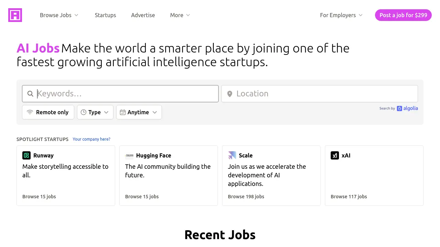Click the magnifying glass search icon
This screenshot has width=440, height=247.
tap(31, 94)
